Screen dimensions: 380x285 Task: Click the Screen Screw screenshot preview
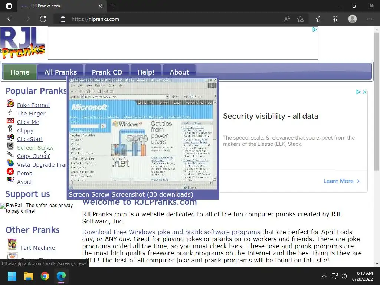click(x=143, y=134)
